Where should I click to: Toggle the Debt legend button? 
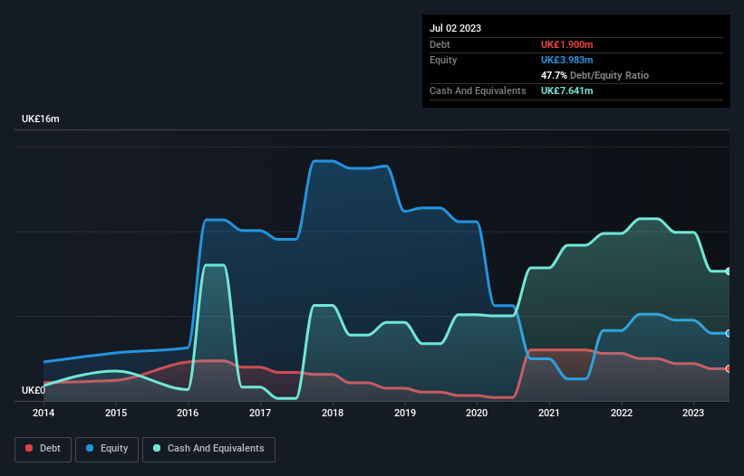43,449
